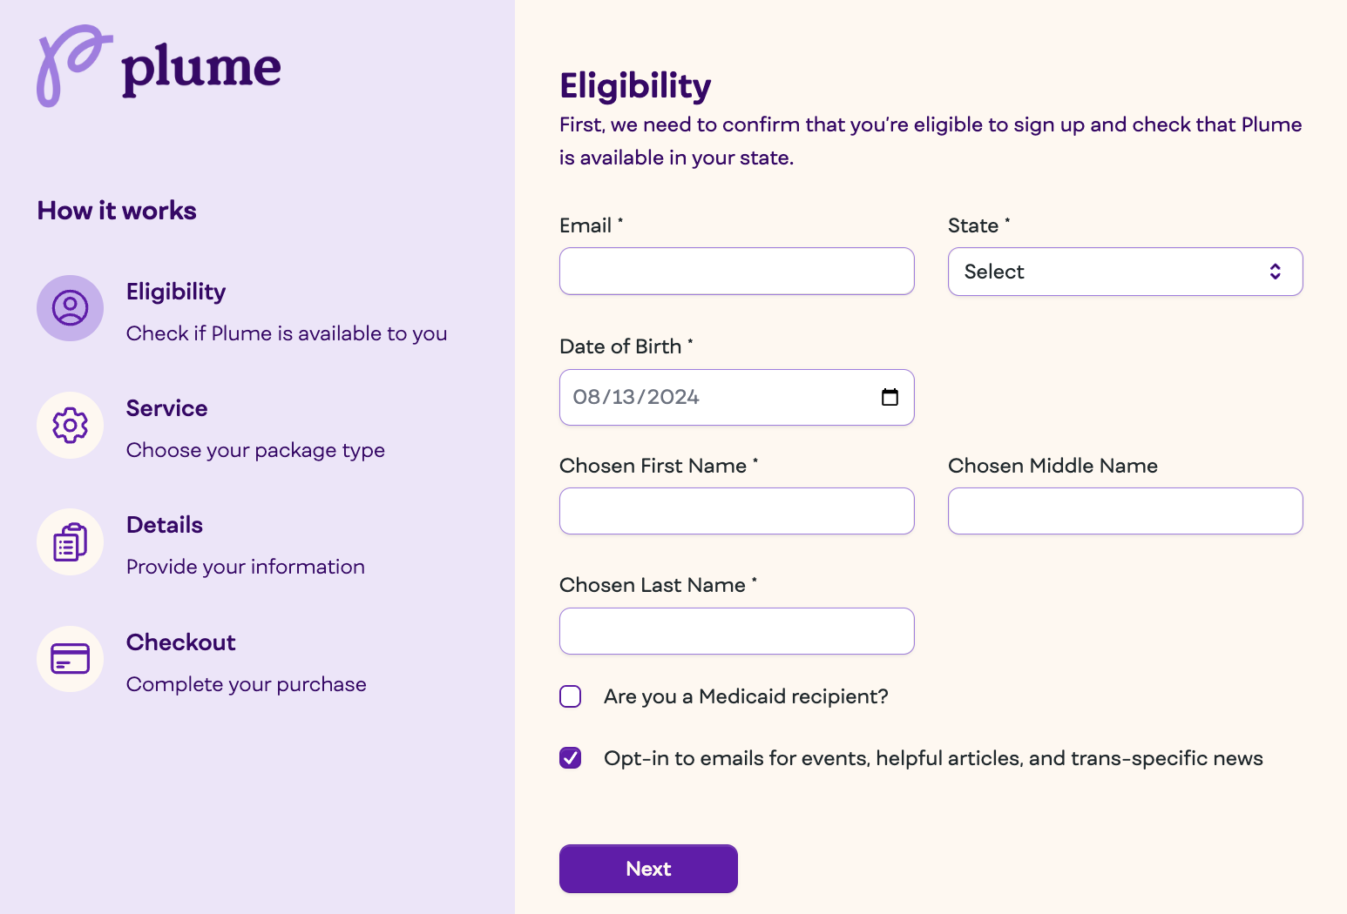Go to the Checkout step
Screen dimensions: 1347x914
click(180, 642)
